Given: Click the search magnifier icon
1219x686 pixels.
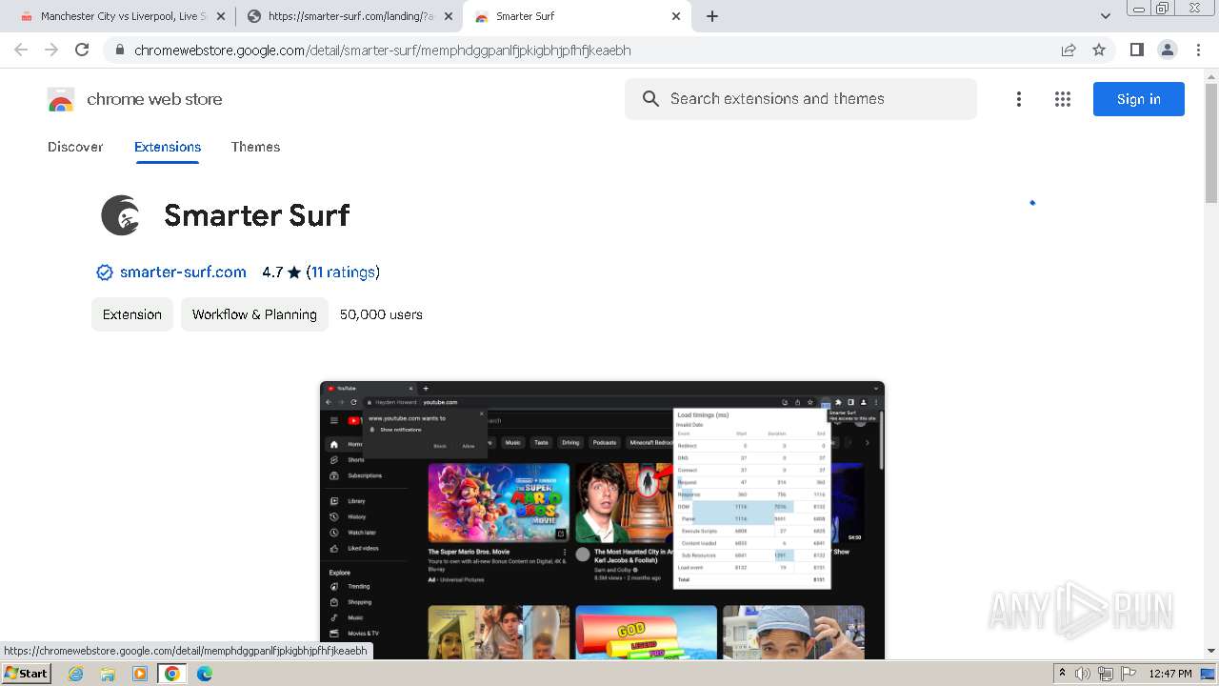Looking at the screenshot, I should (650, 99).
